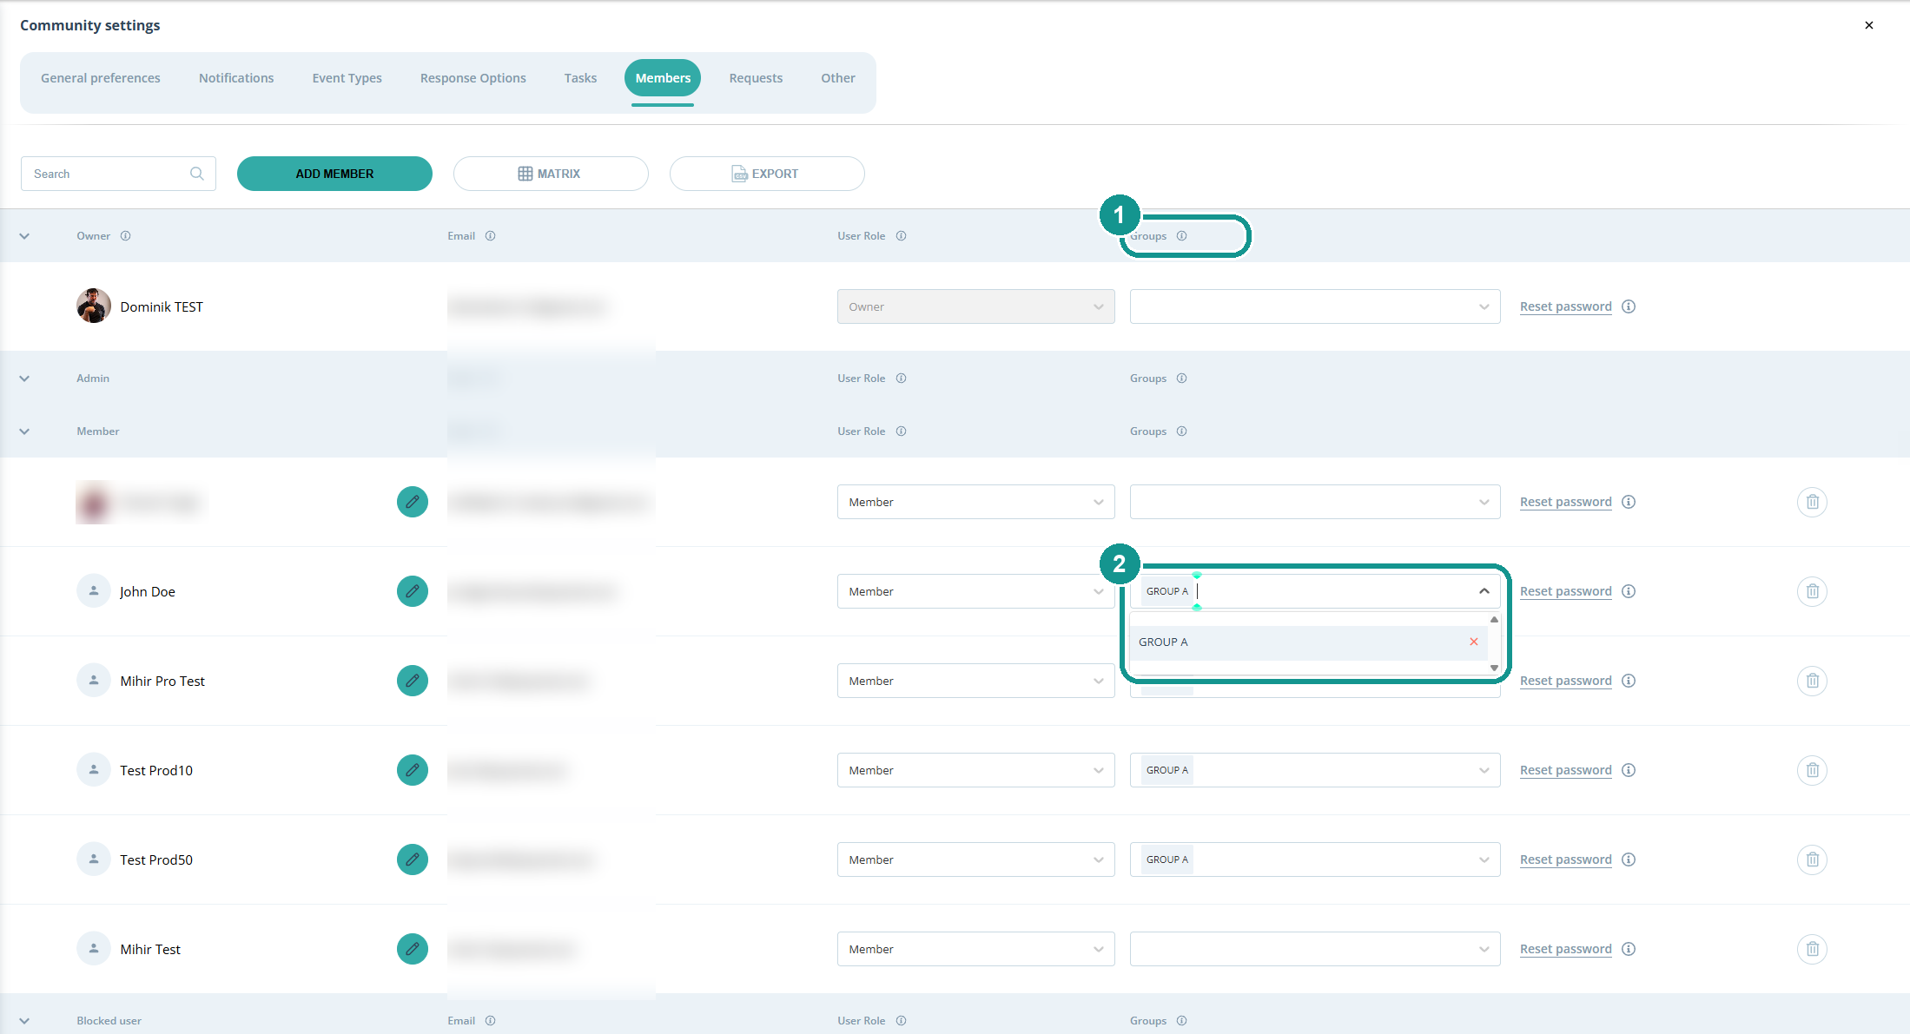Select GROUP A option in dropdown list
1910x1034 pixels.
click(1308, 642)
